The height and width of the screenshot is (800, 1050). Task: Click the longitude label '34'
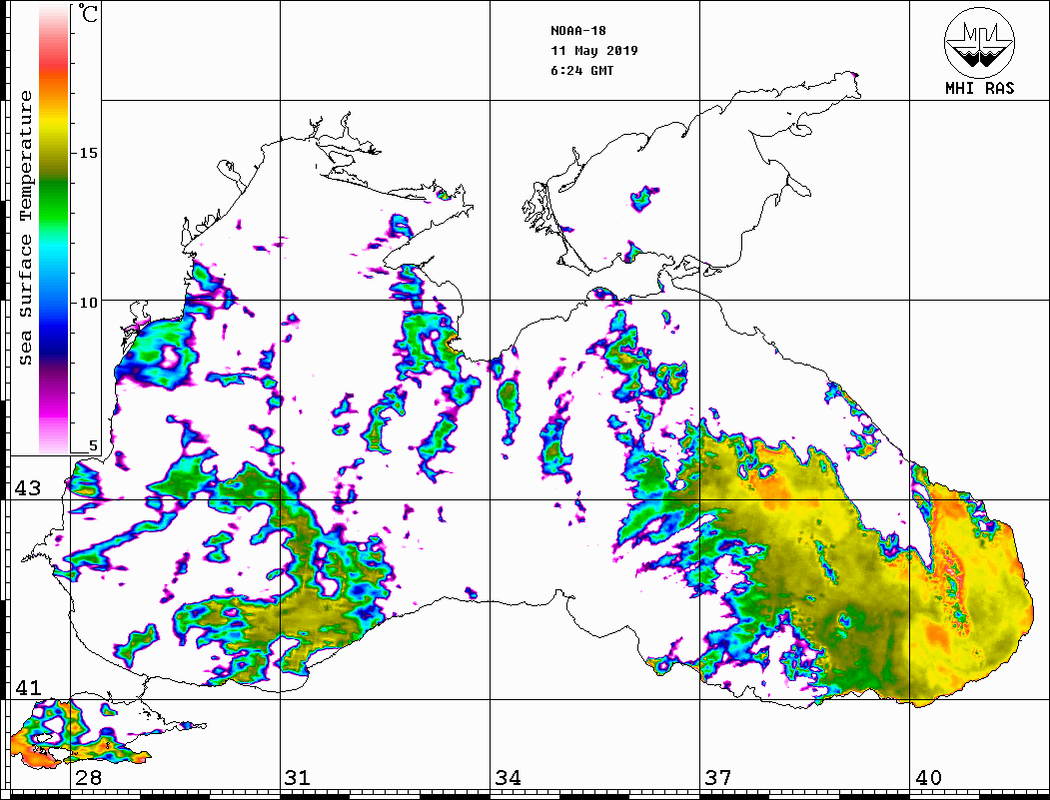tap(509, 777)
